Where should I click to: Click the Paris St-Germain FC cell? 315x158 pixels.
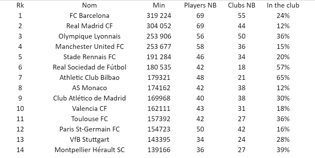coord(89,129)
